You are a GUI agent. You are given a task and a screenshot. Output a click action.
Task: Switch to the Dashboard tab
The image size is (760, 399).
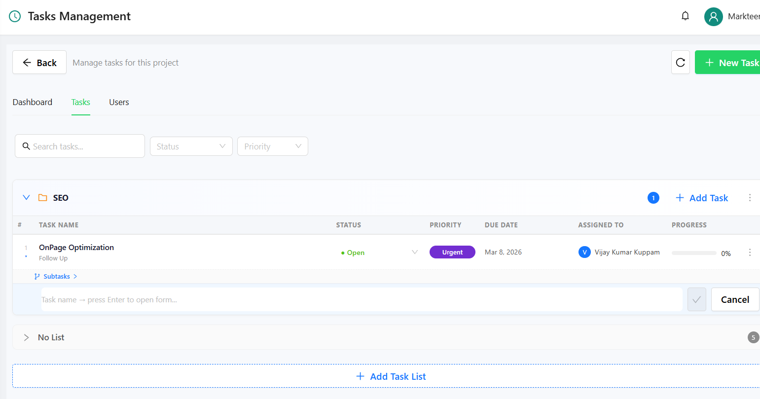pyautogui.click(x=32, y=102)
